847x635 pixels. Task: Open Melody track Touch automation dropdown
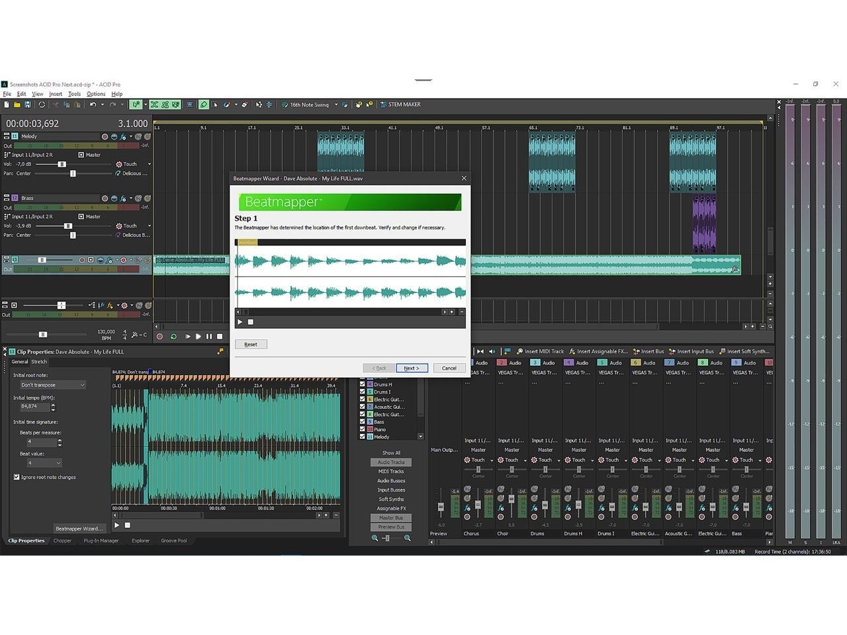[x=150, y=164]
